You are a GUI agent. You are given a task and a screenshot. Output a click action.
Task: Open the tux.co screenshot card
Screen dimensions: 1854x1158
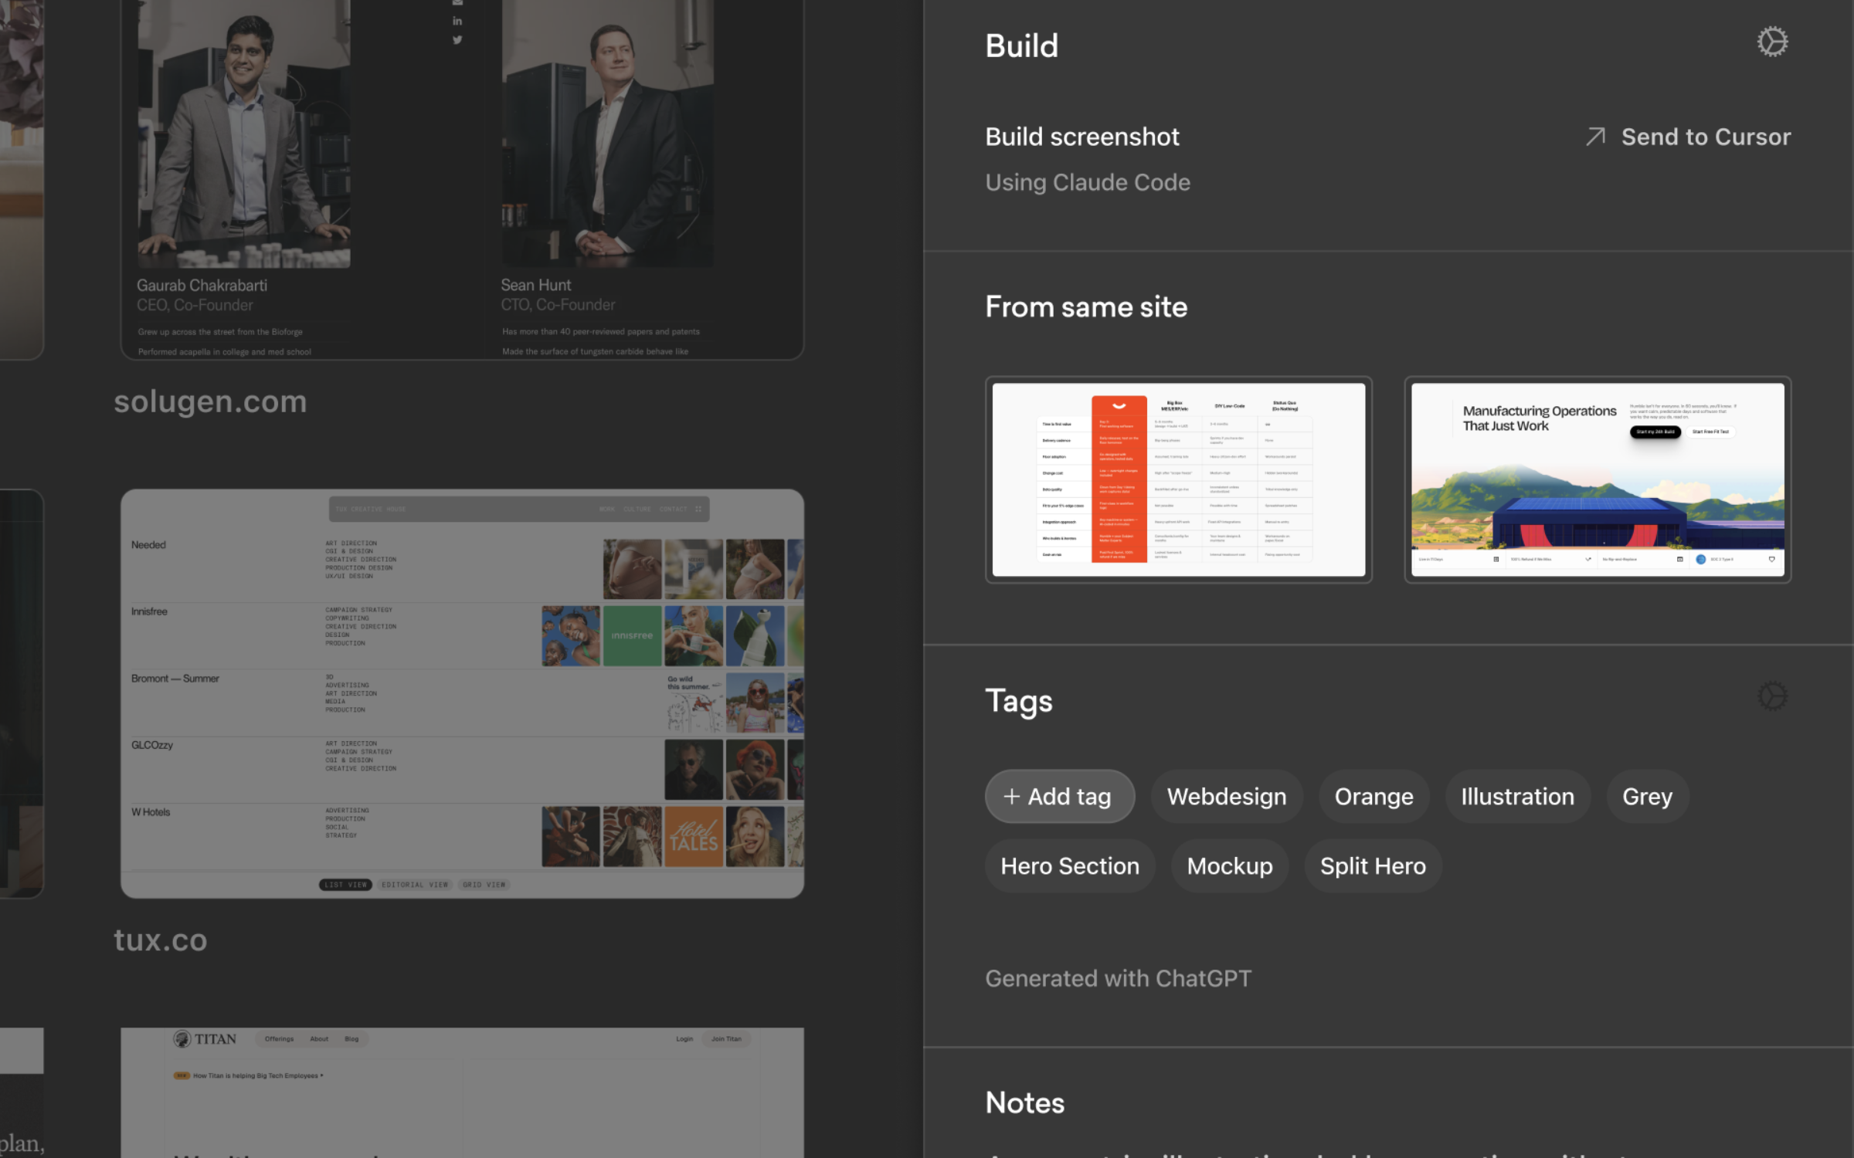462,693
